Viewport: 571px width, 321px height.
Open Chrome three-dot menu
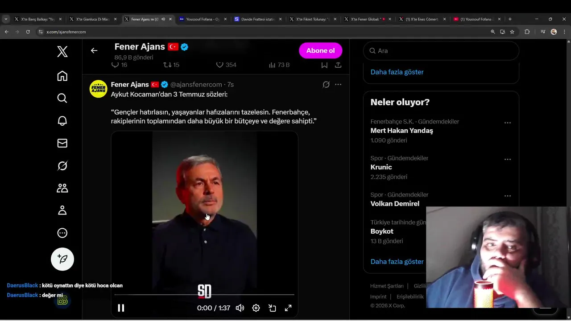565,32
